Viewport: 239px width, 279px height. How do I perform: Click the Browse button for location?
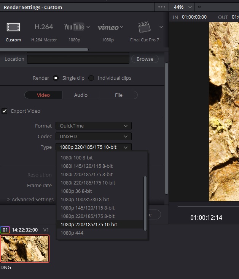145,59
